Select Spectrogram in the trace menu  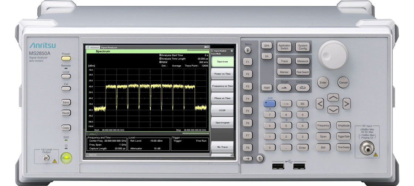[x=223, y=122]
